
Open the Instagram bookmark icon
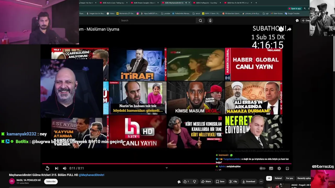tap(138, 14)
